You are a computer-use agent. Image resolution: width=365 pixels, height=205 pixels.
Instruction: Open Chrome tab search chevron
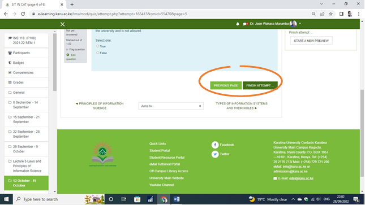(x=321, y=4)
